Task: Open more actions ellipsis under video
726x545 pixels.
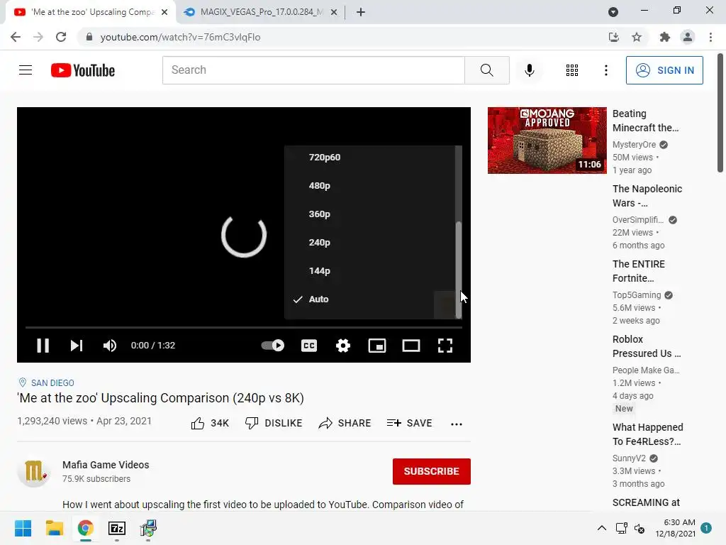Action: click(x=456, y=424)
